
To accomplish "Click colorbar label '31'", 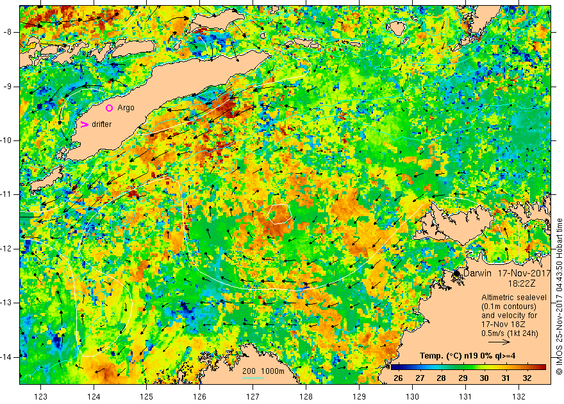I will pyautogui.click(x=506, y=378).
